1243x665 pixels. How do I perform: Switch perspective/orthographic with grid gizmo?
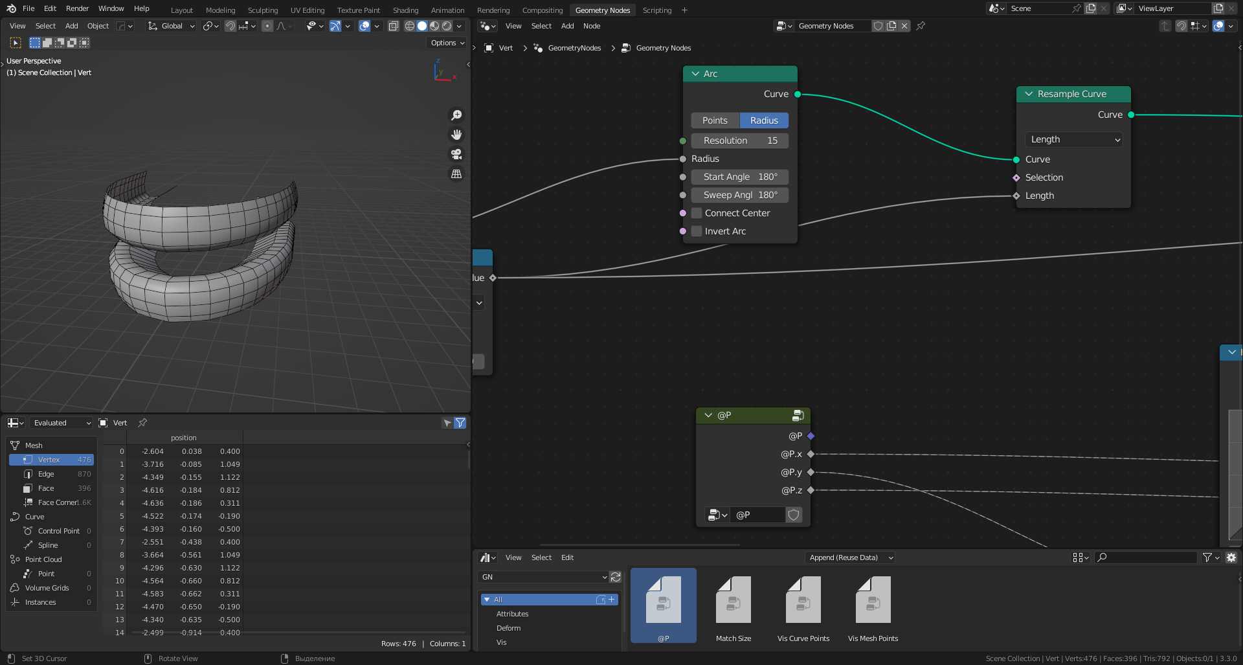tap(456, 174)
